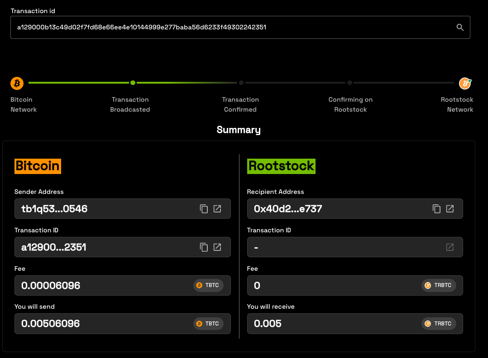
Task: Click the TRBTC badge beside You will receive
Action: coord(439,324)
